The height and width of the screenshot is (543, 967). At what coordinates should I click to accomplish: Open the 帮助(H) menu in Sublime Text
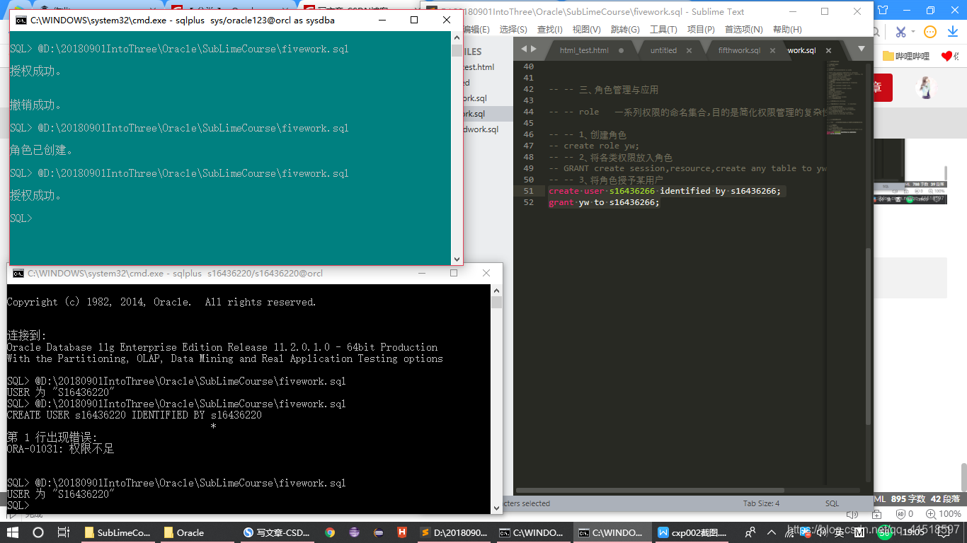pyautogui.click(x=787, y=30)
